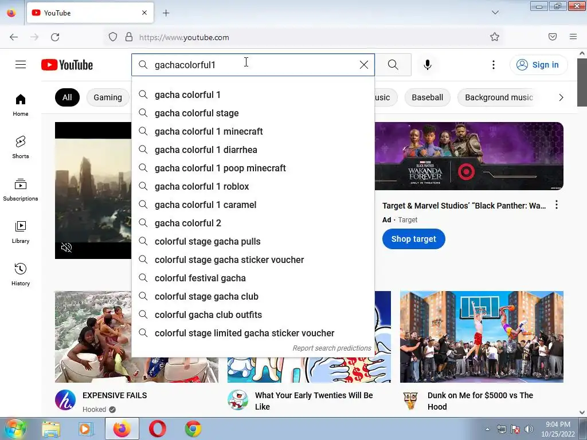The height and width of the screenshot is (440, 587).
Task: Start voice search with the microphone
Action: tap(428, 65)
